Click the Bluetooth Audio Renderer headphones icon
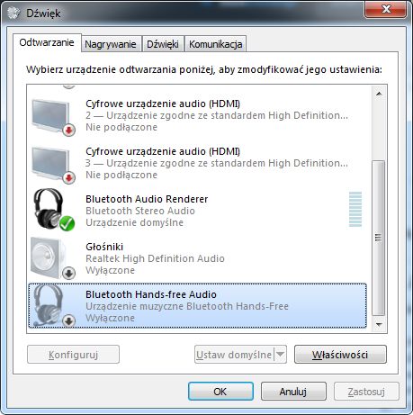 pos(49,209)
